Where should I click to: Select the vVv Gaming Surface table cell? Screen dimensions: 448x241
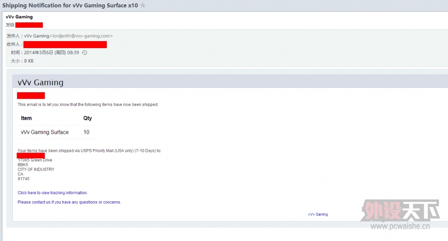(x=45, y=132)
